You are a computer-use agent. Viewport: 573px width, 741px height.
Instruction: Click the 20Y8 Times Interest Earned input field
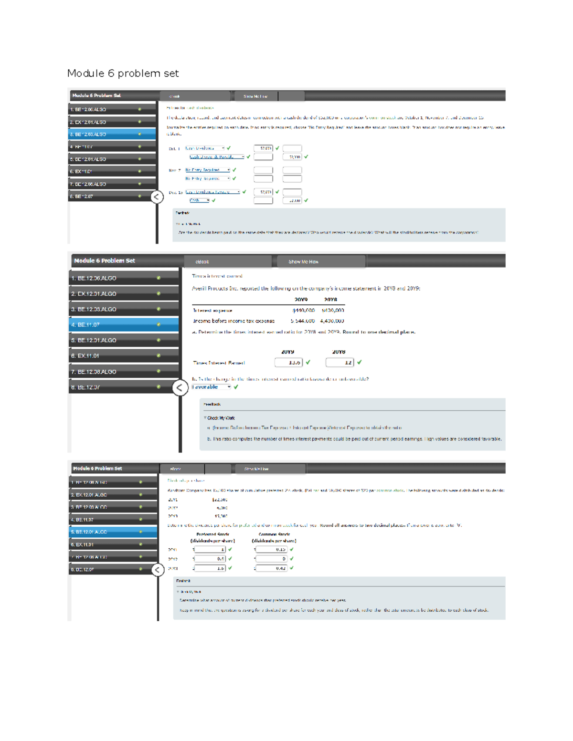[x=340, y=363]
